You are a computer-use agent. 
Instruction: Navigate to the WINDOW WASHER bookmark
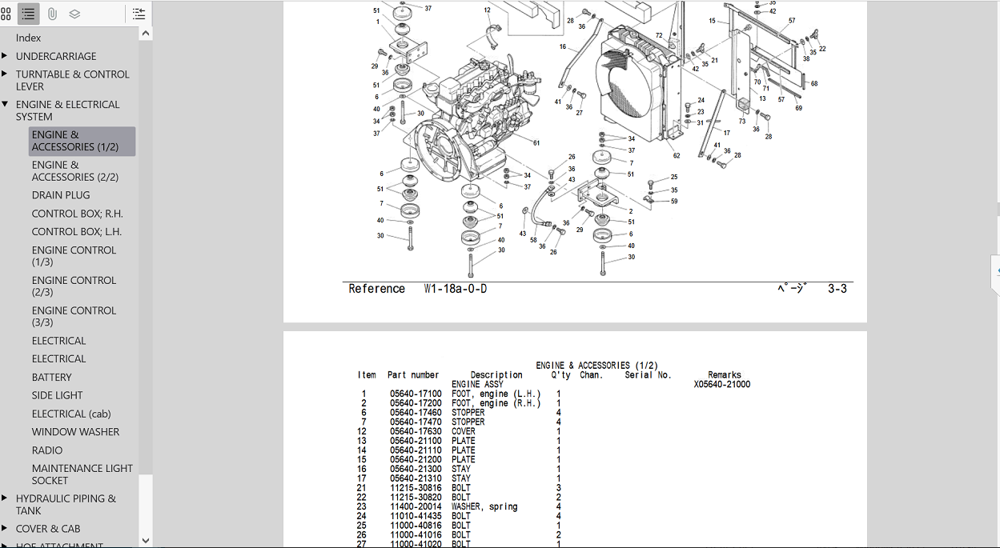[x=75, y=432]
